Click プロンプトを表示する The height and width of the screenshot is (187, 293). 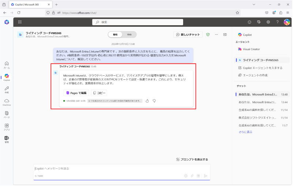coord(192,160)
